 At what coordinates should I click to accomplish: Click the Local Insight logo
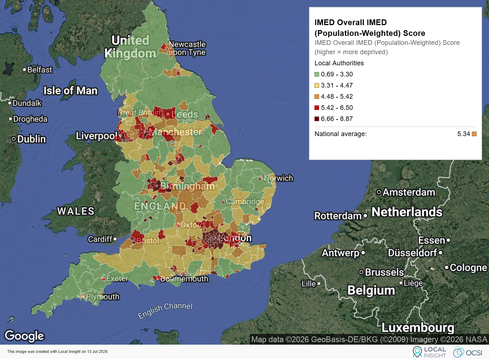(429, 352)
